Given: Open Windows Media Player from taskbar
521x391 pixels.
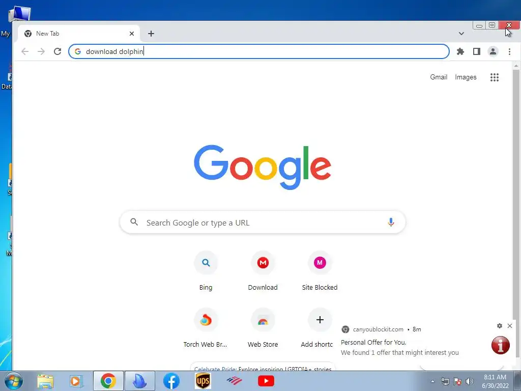Looking at the screenshot, I should click(76, 381).
